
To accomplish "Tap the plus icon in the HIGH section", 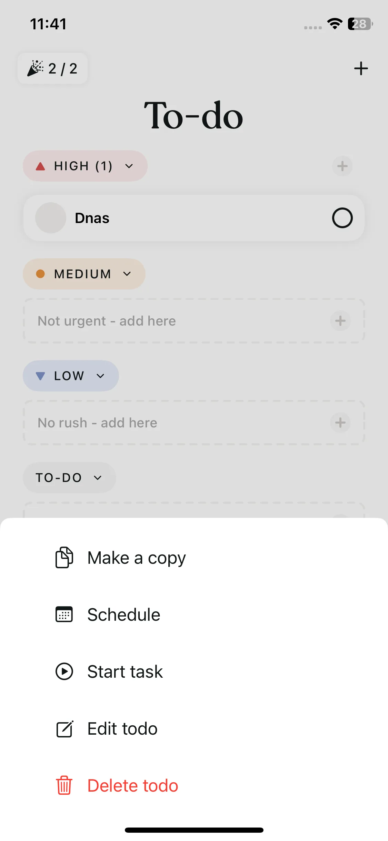I will coord(342,166).
